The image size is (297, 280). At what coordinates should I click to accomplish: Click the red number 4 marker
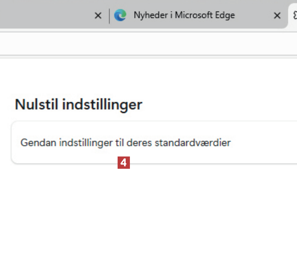(x=124, y=163)
